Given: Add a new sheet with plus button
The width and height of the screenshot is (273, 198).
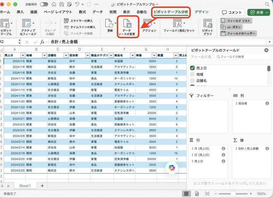Looking at the screenshot, I should click(x=42, y=186).
